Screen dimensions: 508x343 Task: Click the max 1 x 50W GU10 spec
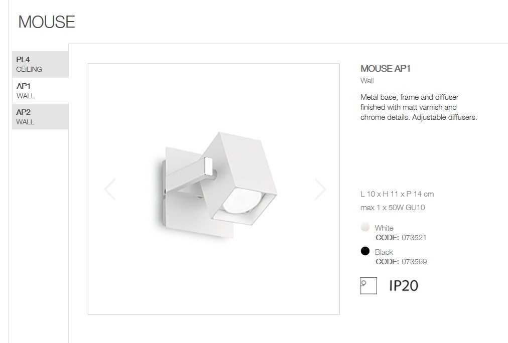(x=393, y=208)
